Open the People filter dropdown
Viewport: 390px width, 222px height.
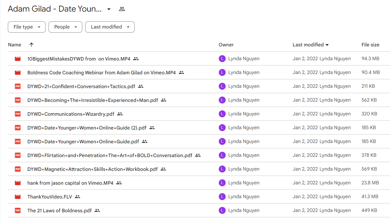point(65,27)
